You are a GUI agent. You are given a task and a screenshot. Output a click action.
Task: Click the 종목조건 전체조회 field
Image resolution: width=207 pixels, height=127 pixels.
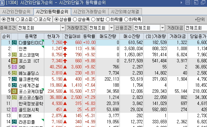(x=39, y=28)
